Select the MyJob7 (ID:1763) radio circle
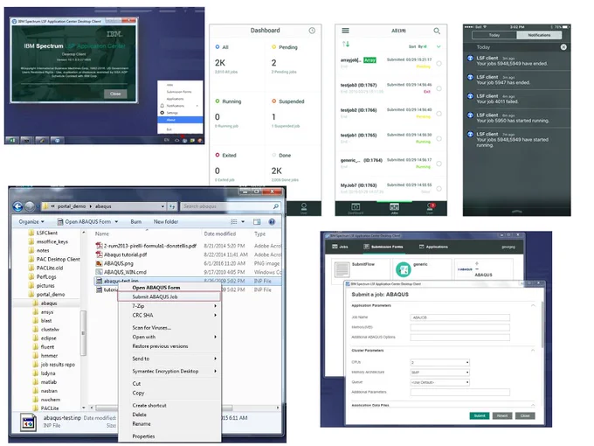Viewport: 594px width, 446px height. pos(439,189)
